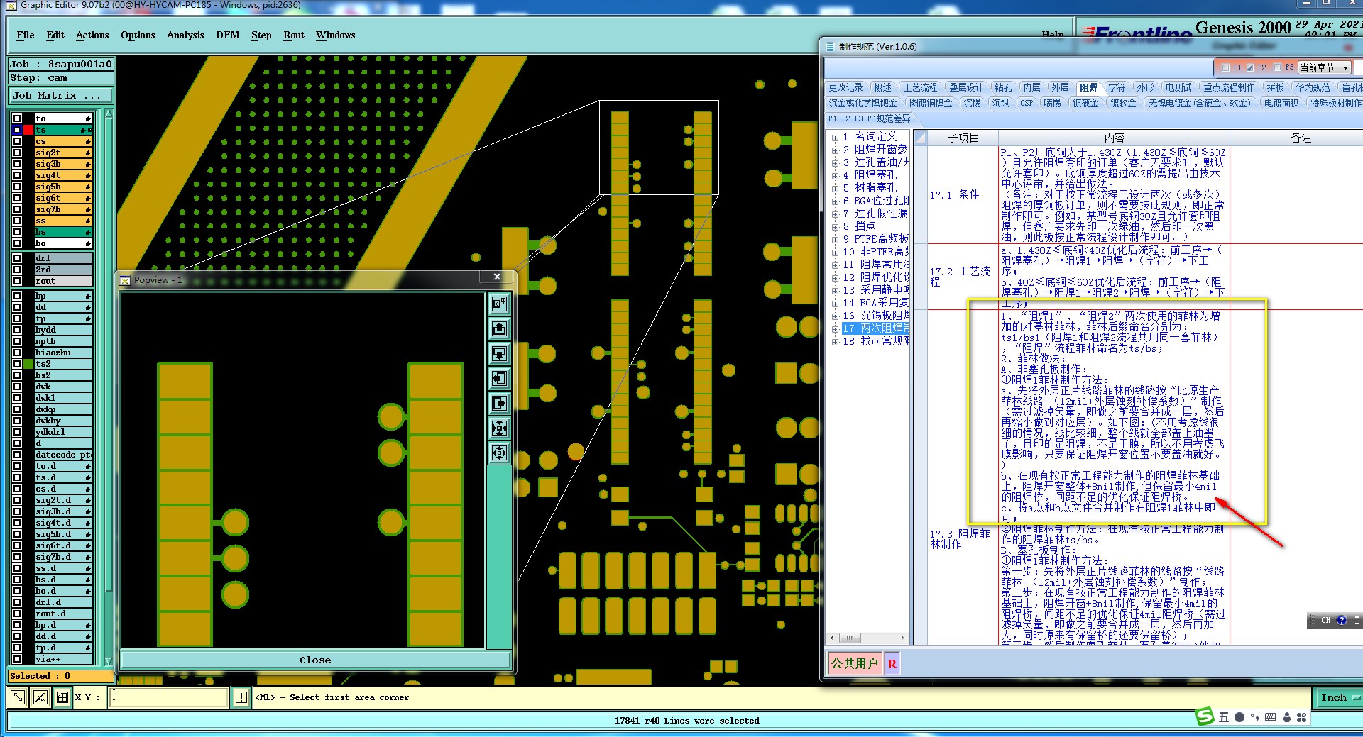Toggle the checkbox for layer sig3b
The width and height of the screenshot is (1363, 737).
[17, 164]
